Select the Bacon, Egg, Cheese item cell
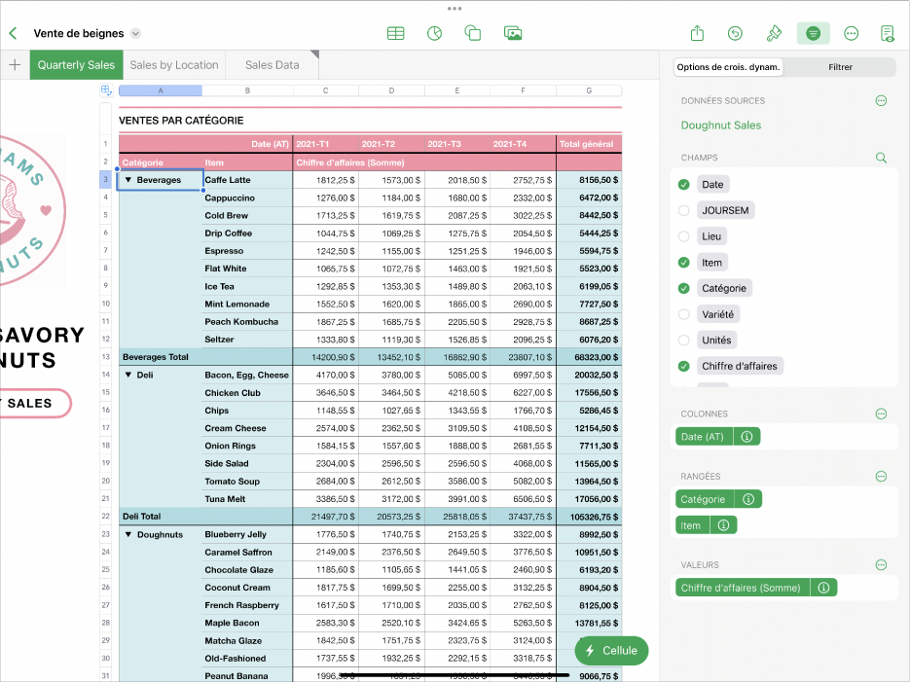This screenshot has height=683, width=910. 248,375
